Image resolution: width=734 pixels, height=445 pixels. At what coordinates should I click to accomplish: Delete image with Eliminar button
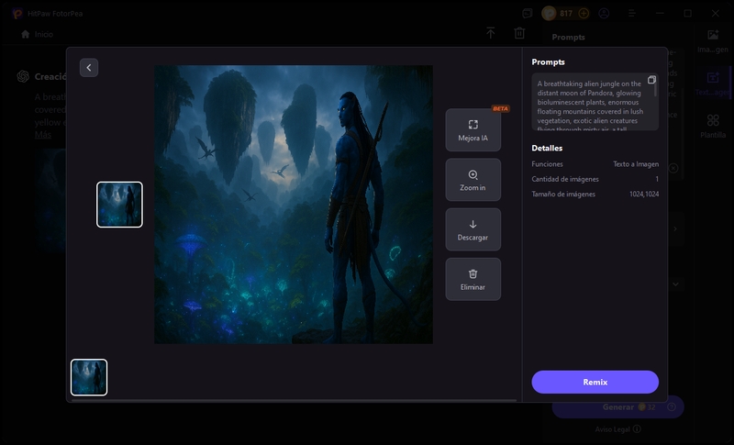pyautogui.click(x=473, y=279)
